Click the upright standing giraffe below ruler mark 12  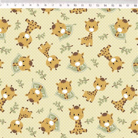pos(89,32)
